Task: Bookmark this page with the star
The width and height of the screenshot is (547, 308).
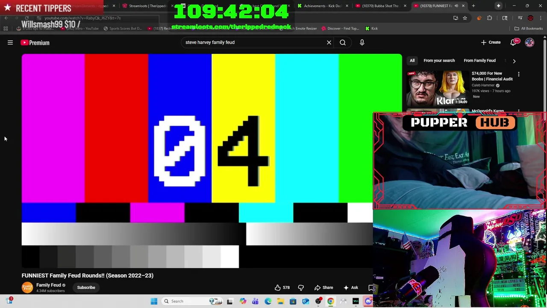Action: [x=465, y=18]
